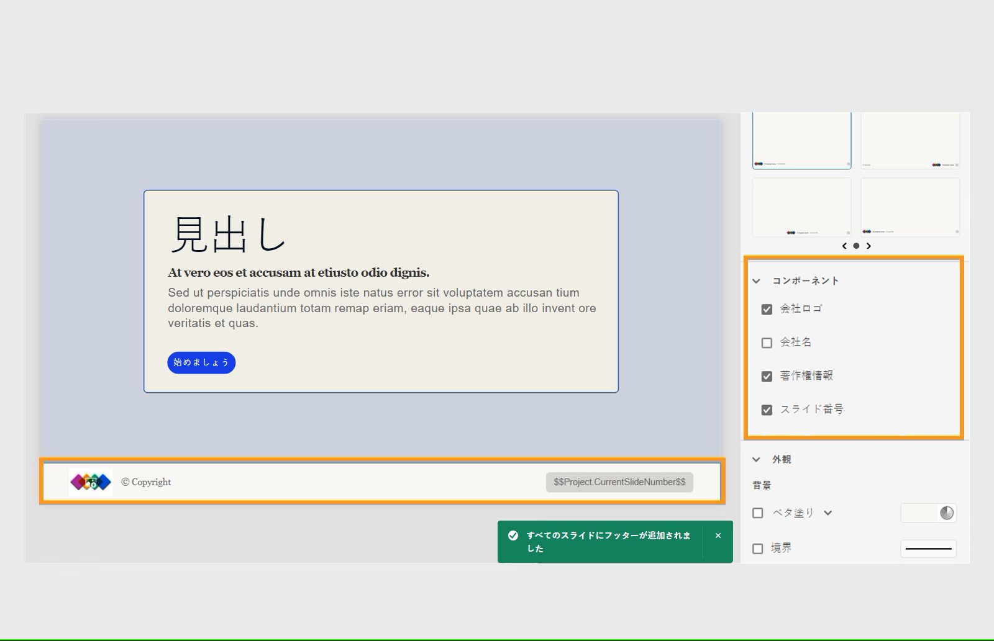Enable the 境界 border checkbox

pos(757,548)
